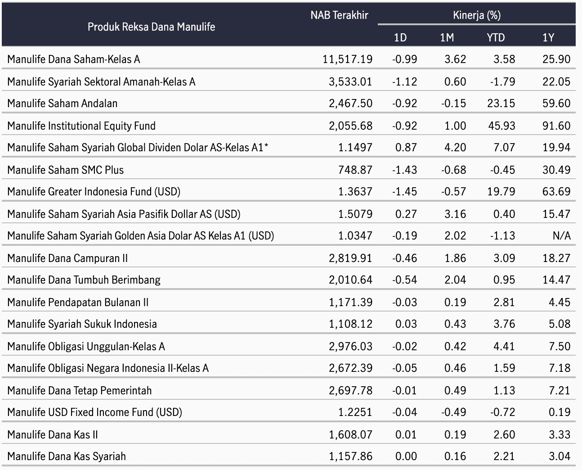Click the NAB value 1,608.07

(x=351, y=434)
